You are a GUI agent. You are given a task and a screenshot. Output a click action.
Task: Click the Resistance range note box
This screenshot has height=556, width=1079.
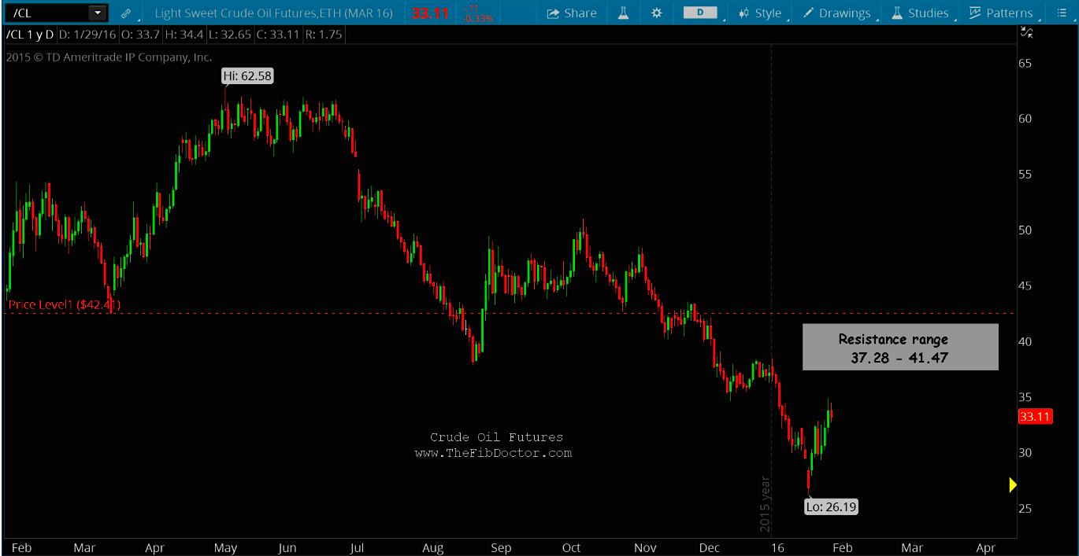900,347
